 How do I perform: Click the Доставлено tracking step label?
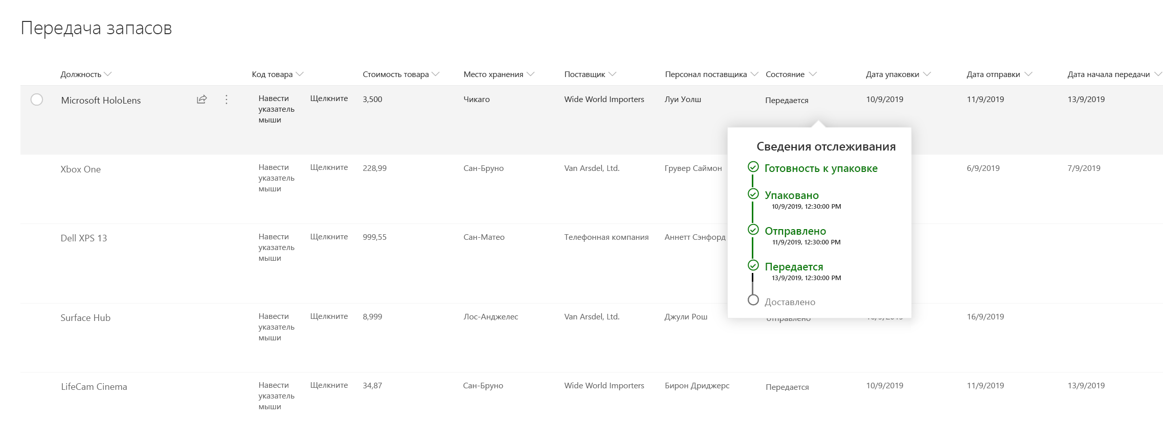790,302
